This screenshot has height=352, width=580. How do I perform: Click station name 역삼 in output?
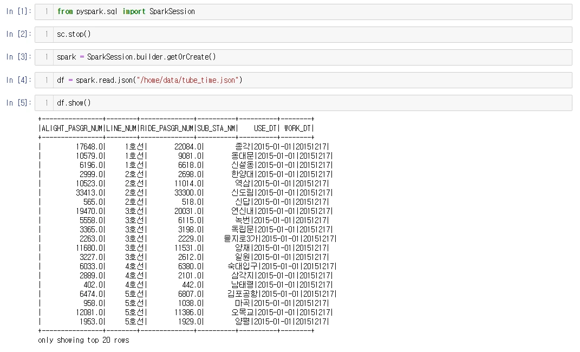click(x=243, y=184)
